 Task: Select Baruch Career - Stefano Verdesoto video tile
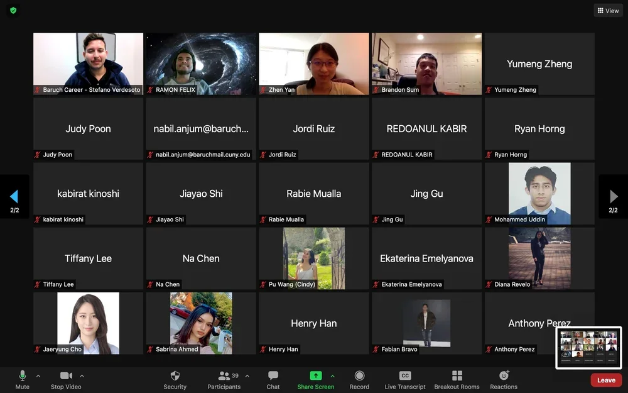(88, 64)
